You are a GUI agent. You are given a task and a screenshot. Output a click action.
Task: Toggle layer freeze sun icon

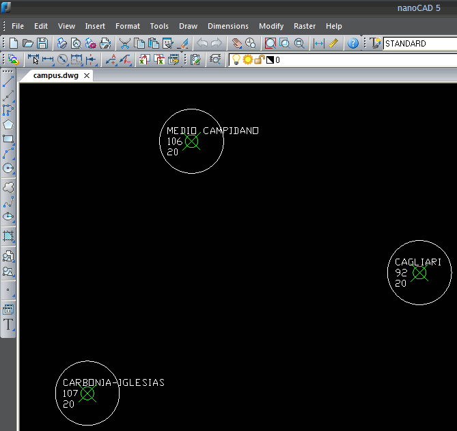248,60
